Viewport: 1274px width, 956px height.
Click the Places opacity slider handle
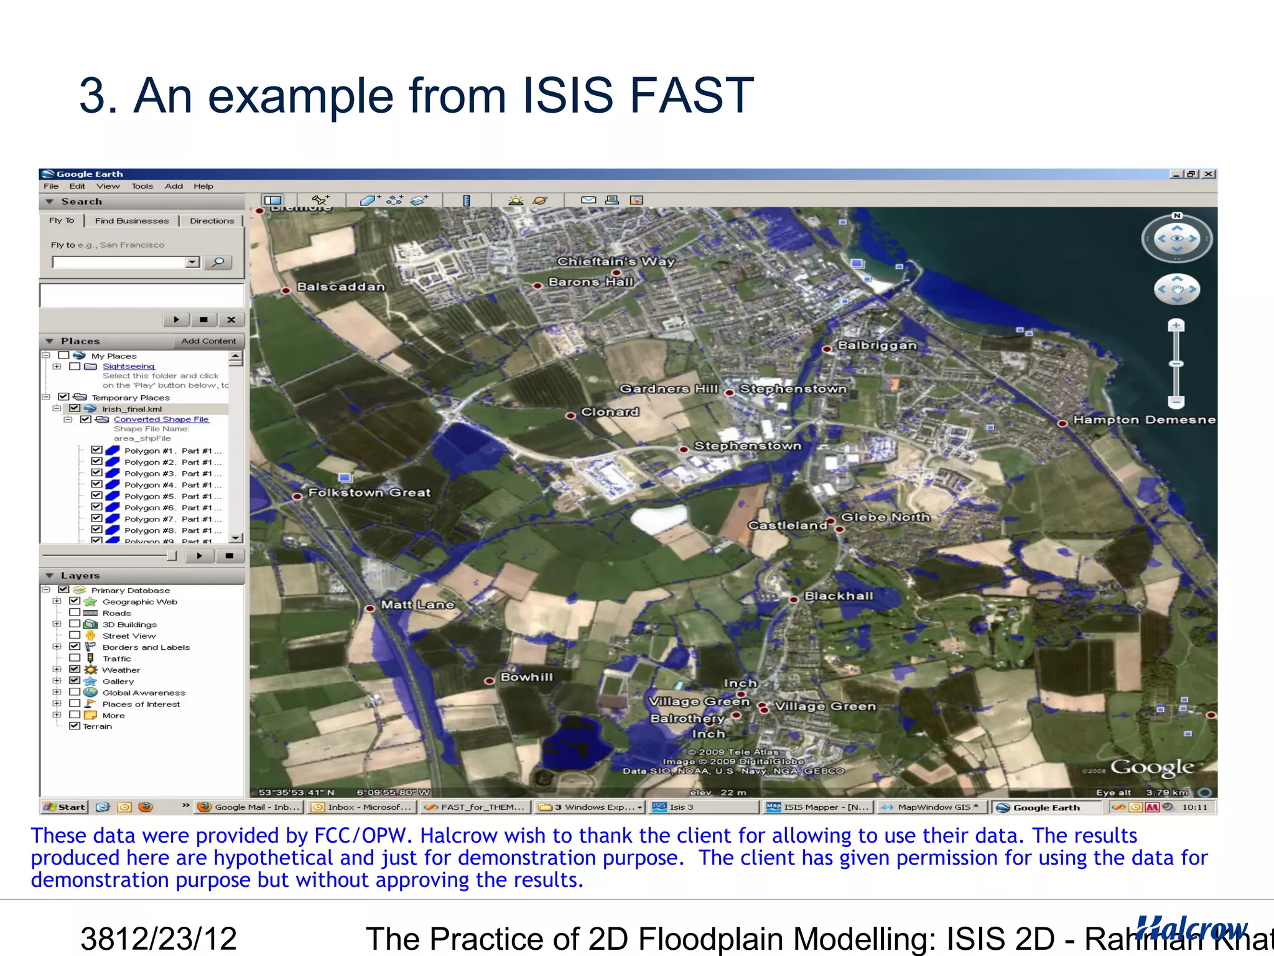[x=172, y=556]
